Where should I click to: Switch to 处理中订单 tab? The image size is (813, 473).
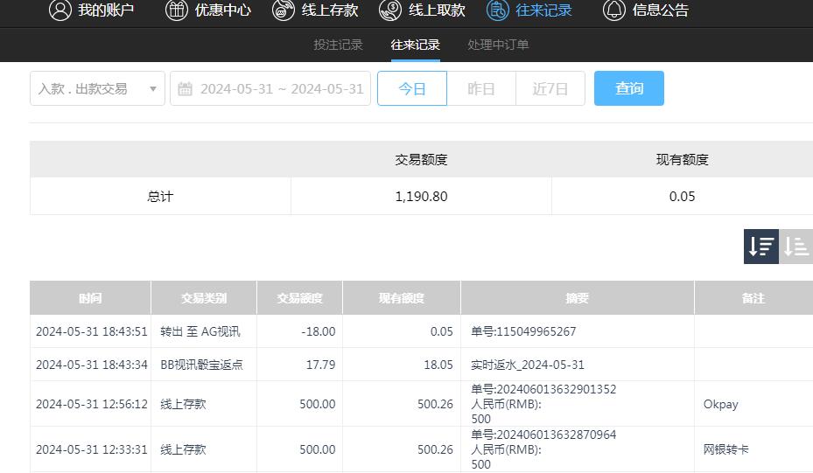498,45
